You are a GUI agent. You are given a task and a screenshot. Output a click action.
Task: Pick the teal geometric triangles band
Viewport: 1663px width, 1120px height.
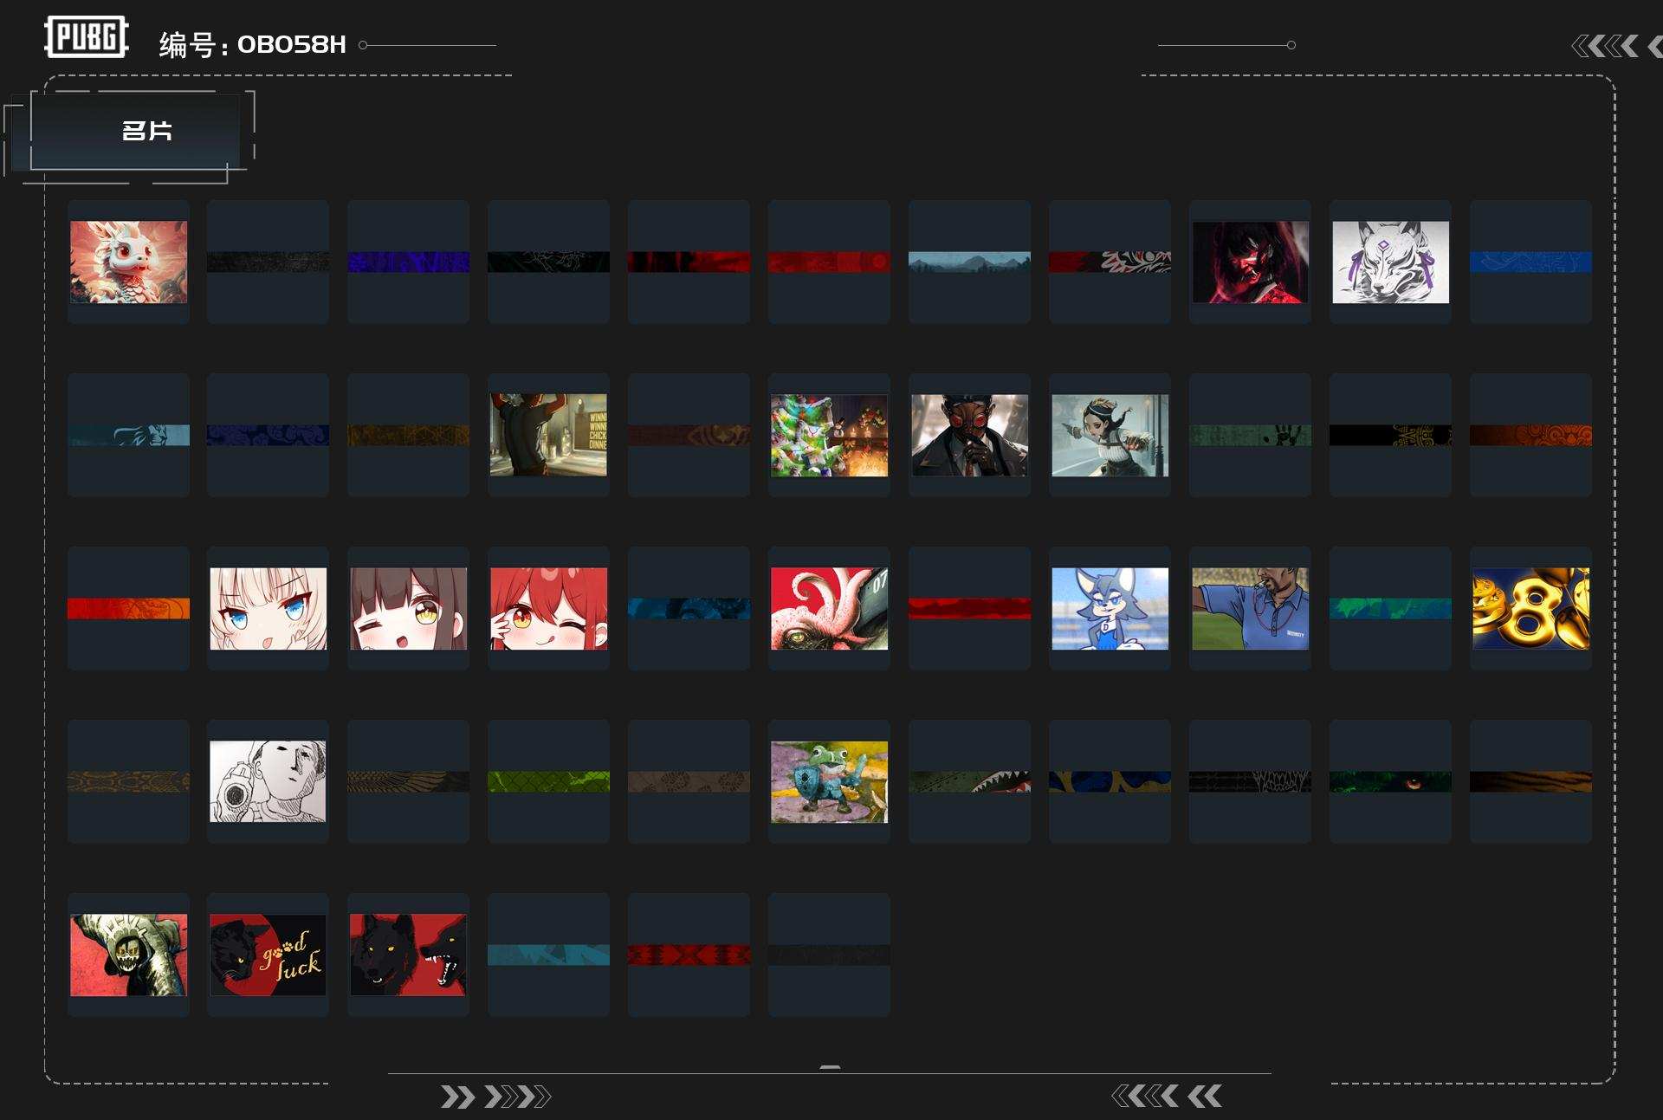(549, 955)
